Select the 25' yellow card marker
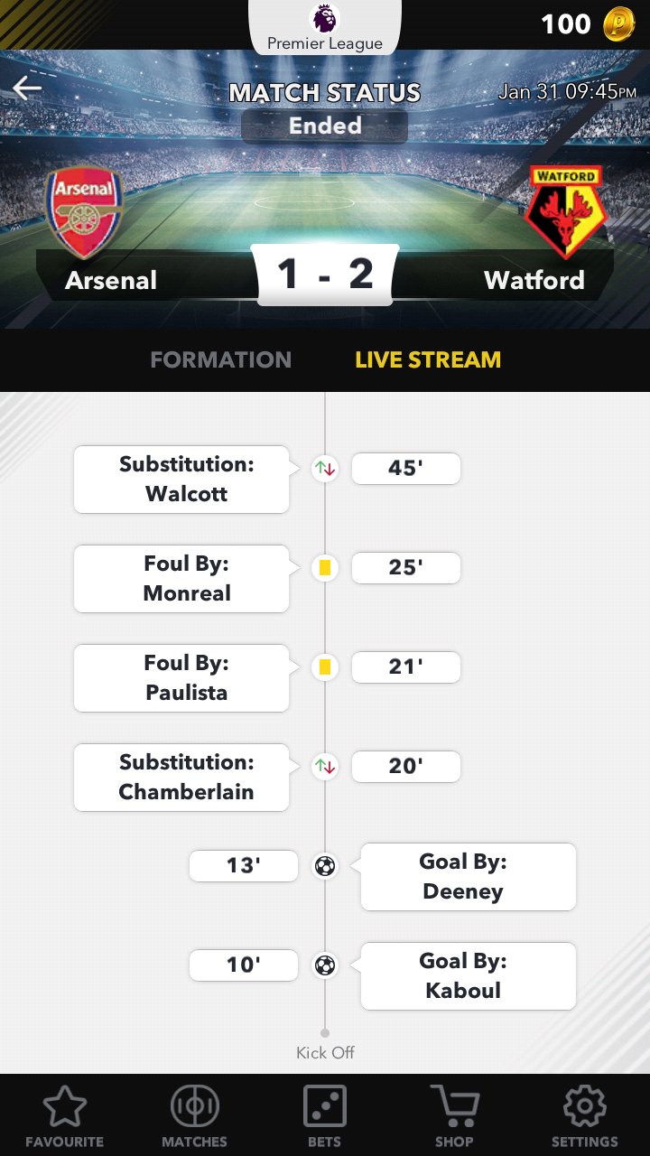 325,568
